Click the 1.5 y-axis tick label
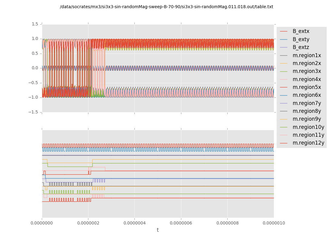Viewport: 333px width, 242px height. (35, 24)
